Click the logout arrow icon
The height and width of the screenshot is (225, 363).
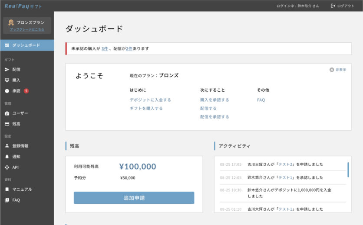(x=333, y=6)
